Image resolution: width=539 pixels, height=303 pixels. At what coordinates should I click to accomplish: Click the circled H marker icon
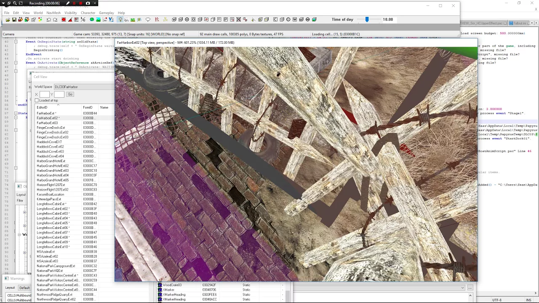187,19
